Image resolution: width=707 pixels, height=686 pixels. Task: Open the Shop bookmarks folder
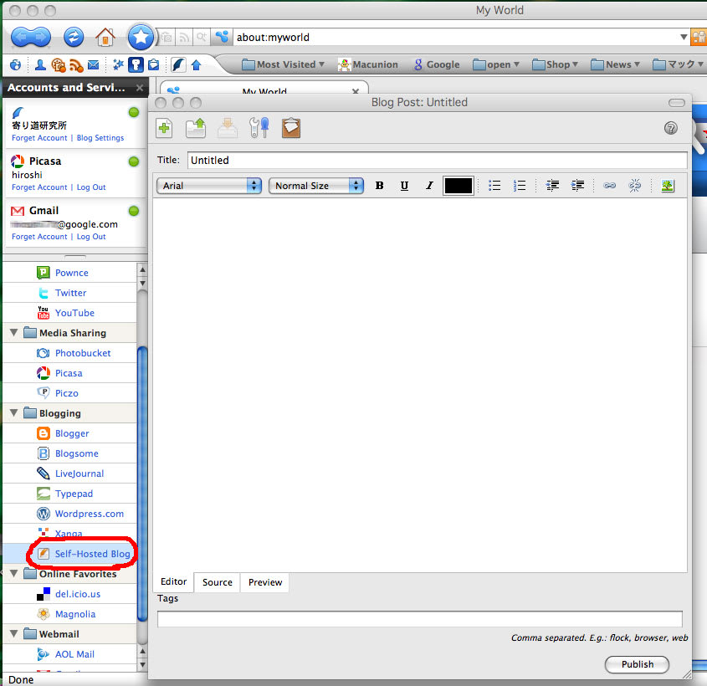(x=555, y=65)
